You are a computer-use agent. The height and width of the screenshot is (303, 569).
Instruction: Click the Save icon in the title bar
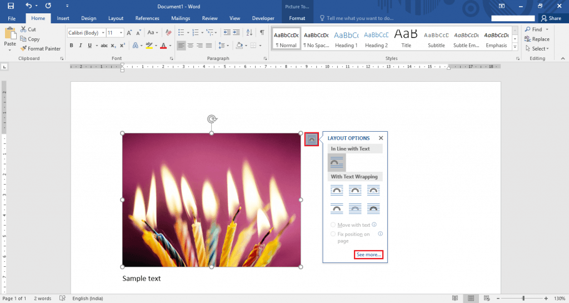(x=11, y=6)
